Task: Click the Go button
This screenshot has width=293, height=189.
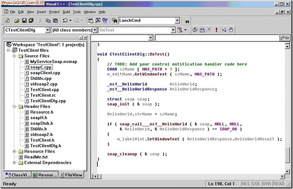Action: pos(285,38)
